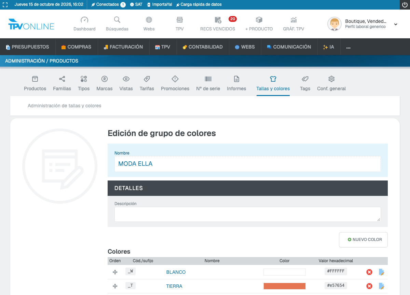Open GRÁF. TPV chart icon
410x295 pixels.
293,20
